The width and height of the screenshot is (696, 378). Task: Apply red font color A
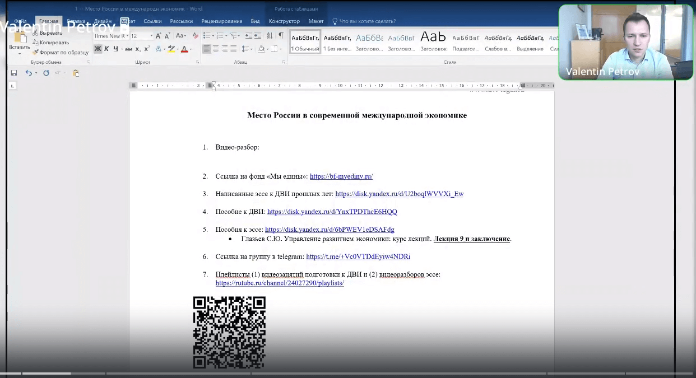click(184, 49)
